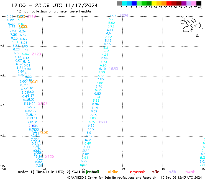Click the purple 39–42 ft legend swatch
The height and width of the screenshot is (180, 205).
184,3
